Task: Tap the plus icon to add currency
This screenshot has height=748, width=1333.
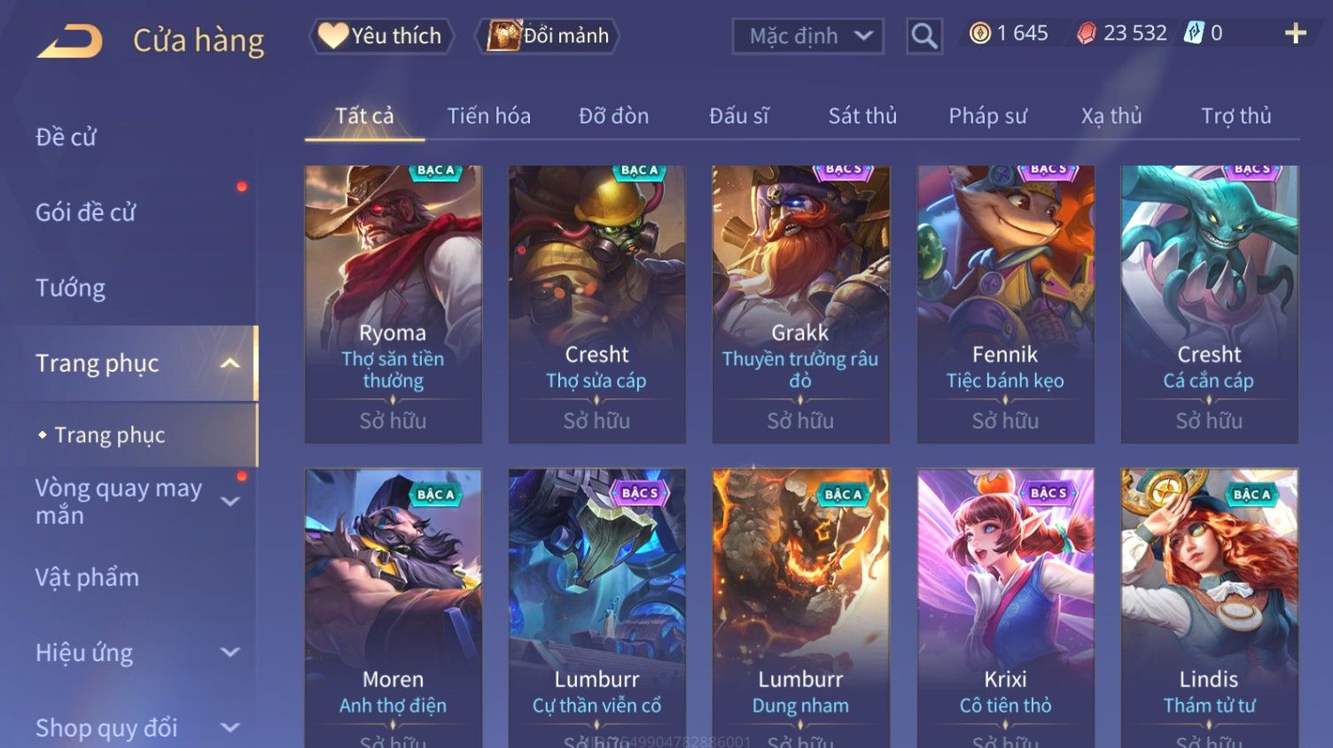Action: pyautogui.click(x=1296, y=34)
